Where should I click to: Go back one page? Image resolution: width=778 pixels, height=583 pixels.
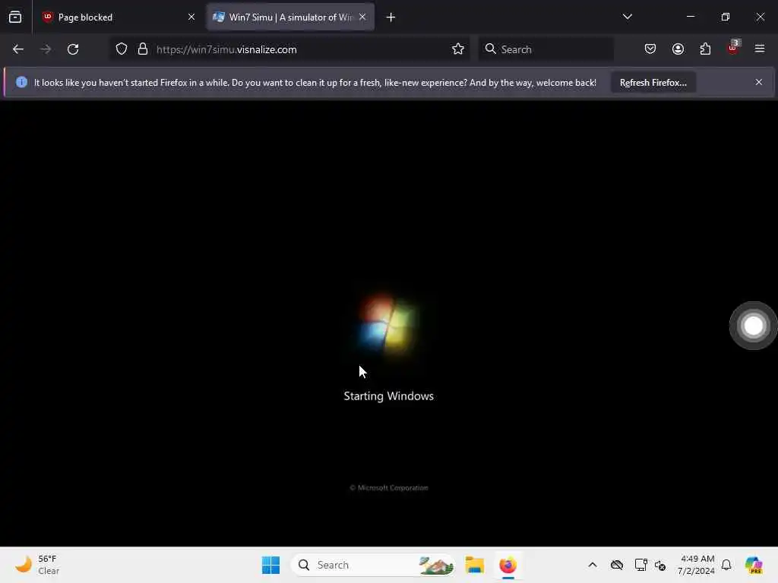[x=18, y=49]
